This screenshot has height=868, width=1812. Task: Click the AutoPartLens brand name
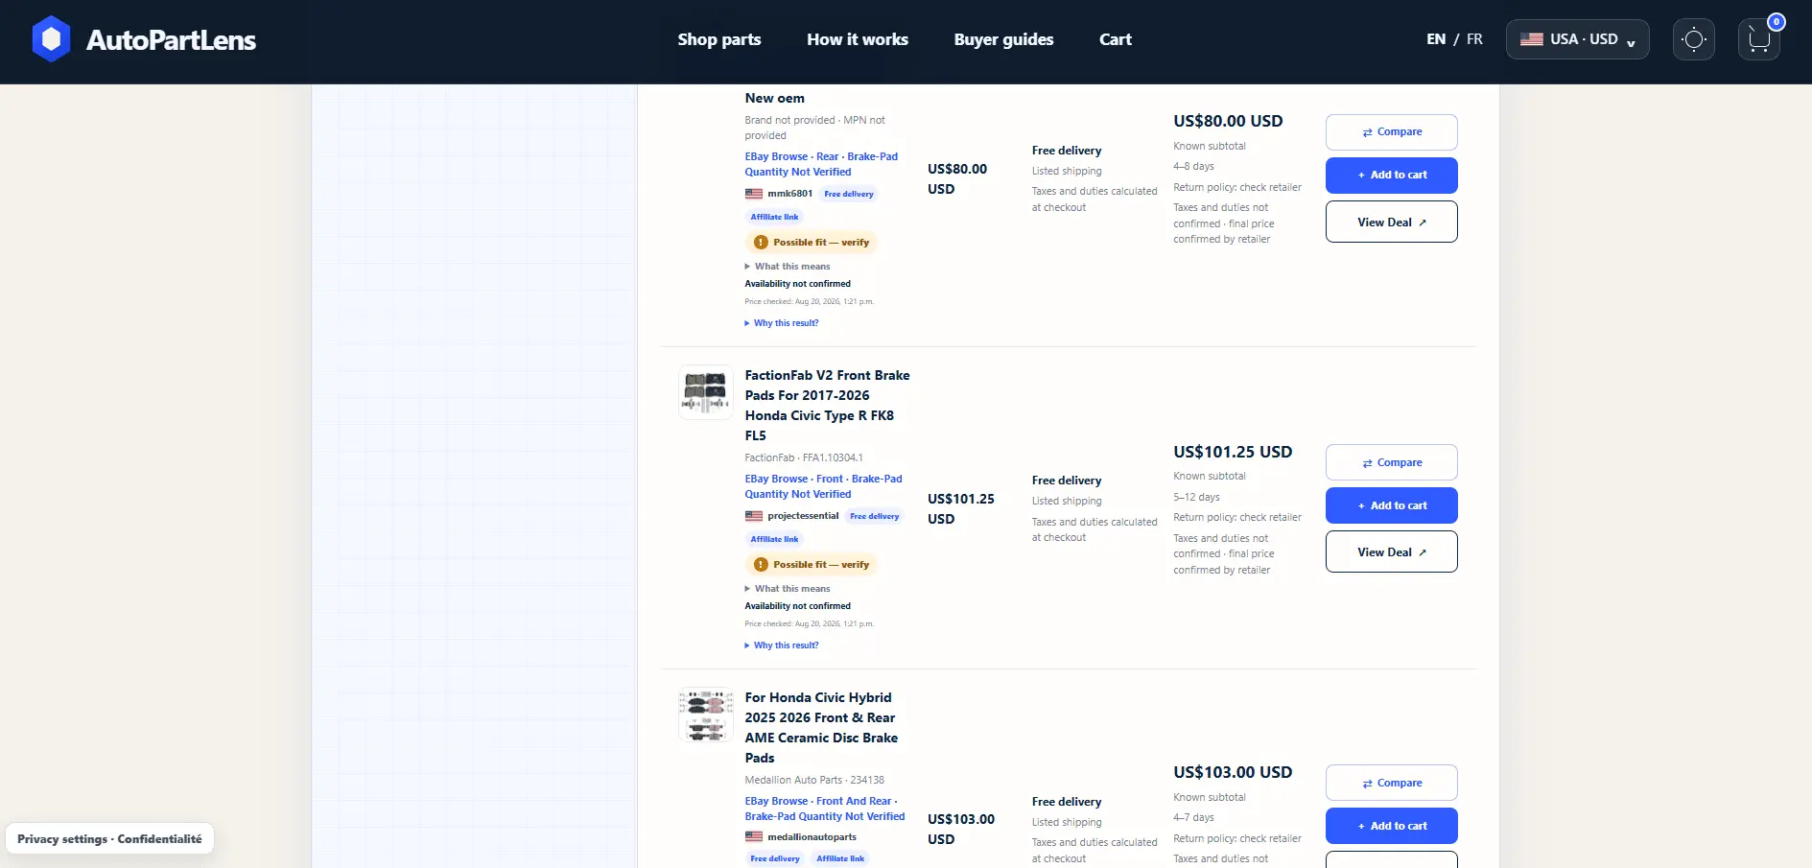coord(171,40)
